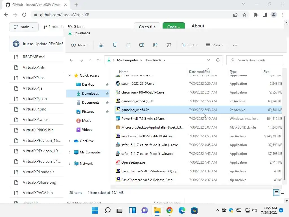Select Documents in navigation pane
Screen dimensions: 289x217
tap(91, 102)
